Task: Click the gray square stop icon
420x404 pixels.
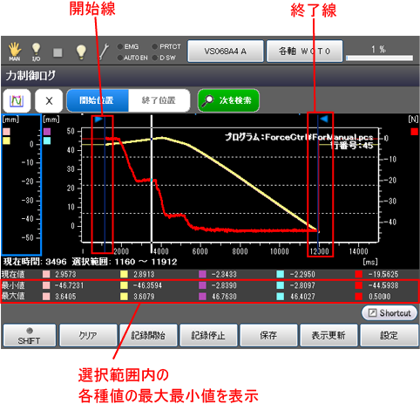Action: point(58,52)
